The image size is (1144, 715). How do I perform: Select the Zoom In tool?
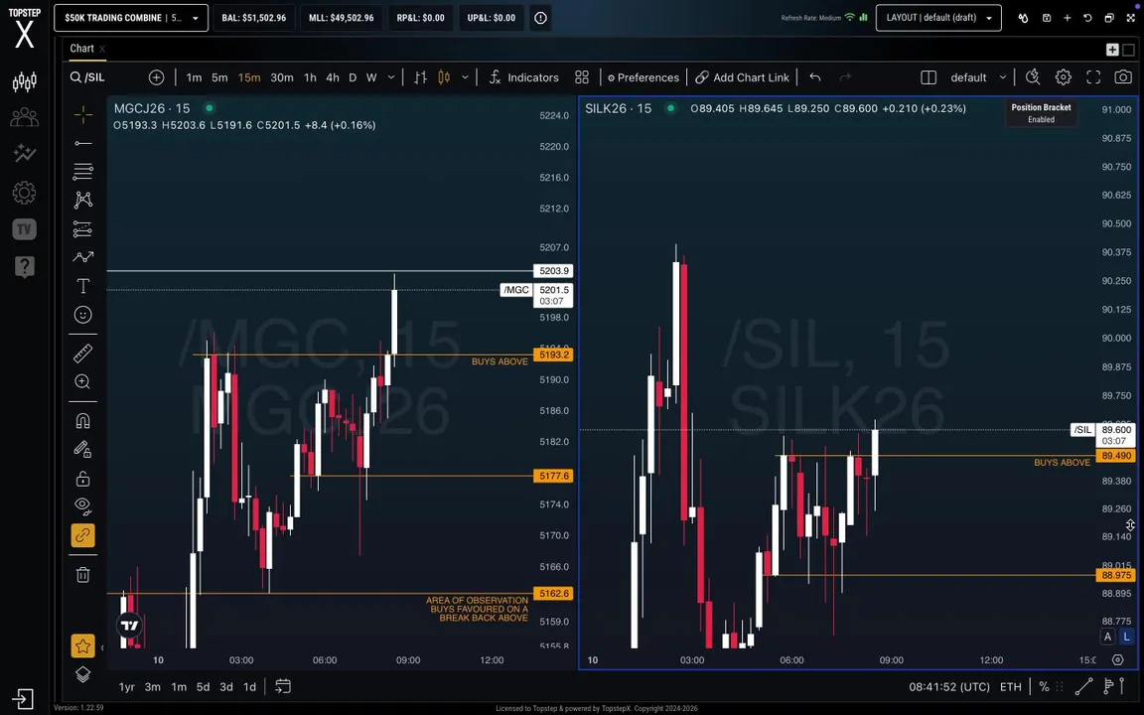(83, 381)
